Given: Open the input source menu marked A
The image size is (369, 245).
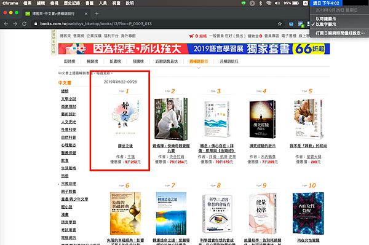Looking at the screenshot, I should [x=305, y=3].
